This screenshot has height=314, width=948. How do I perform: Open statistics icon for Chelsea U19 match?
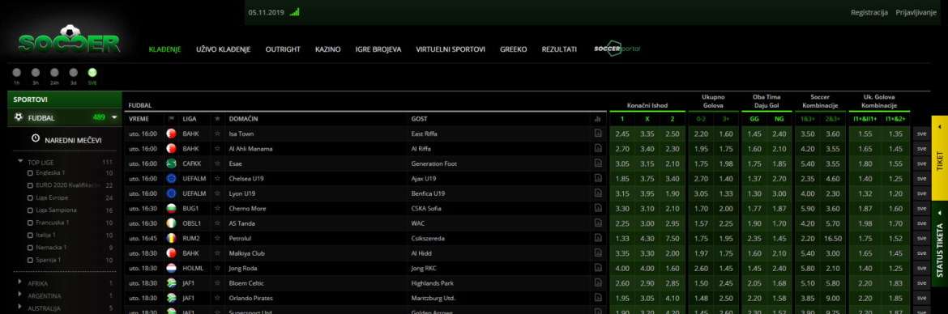(x=598, y=179)
